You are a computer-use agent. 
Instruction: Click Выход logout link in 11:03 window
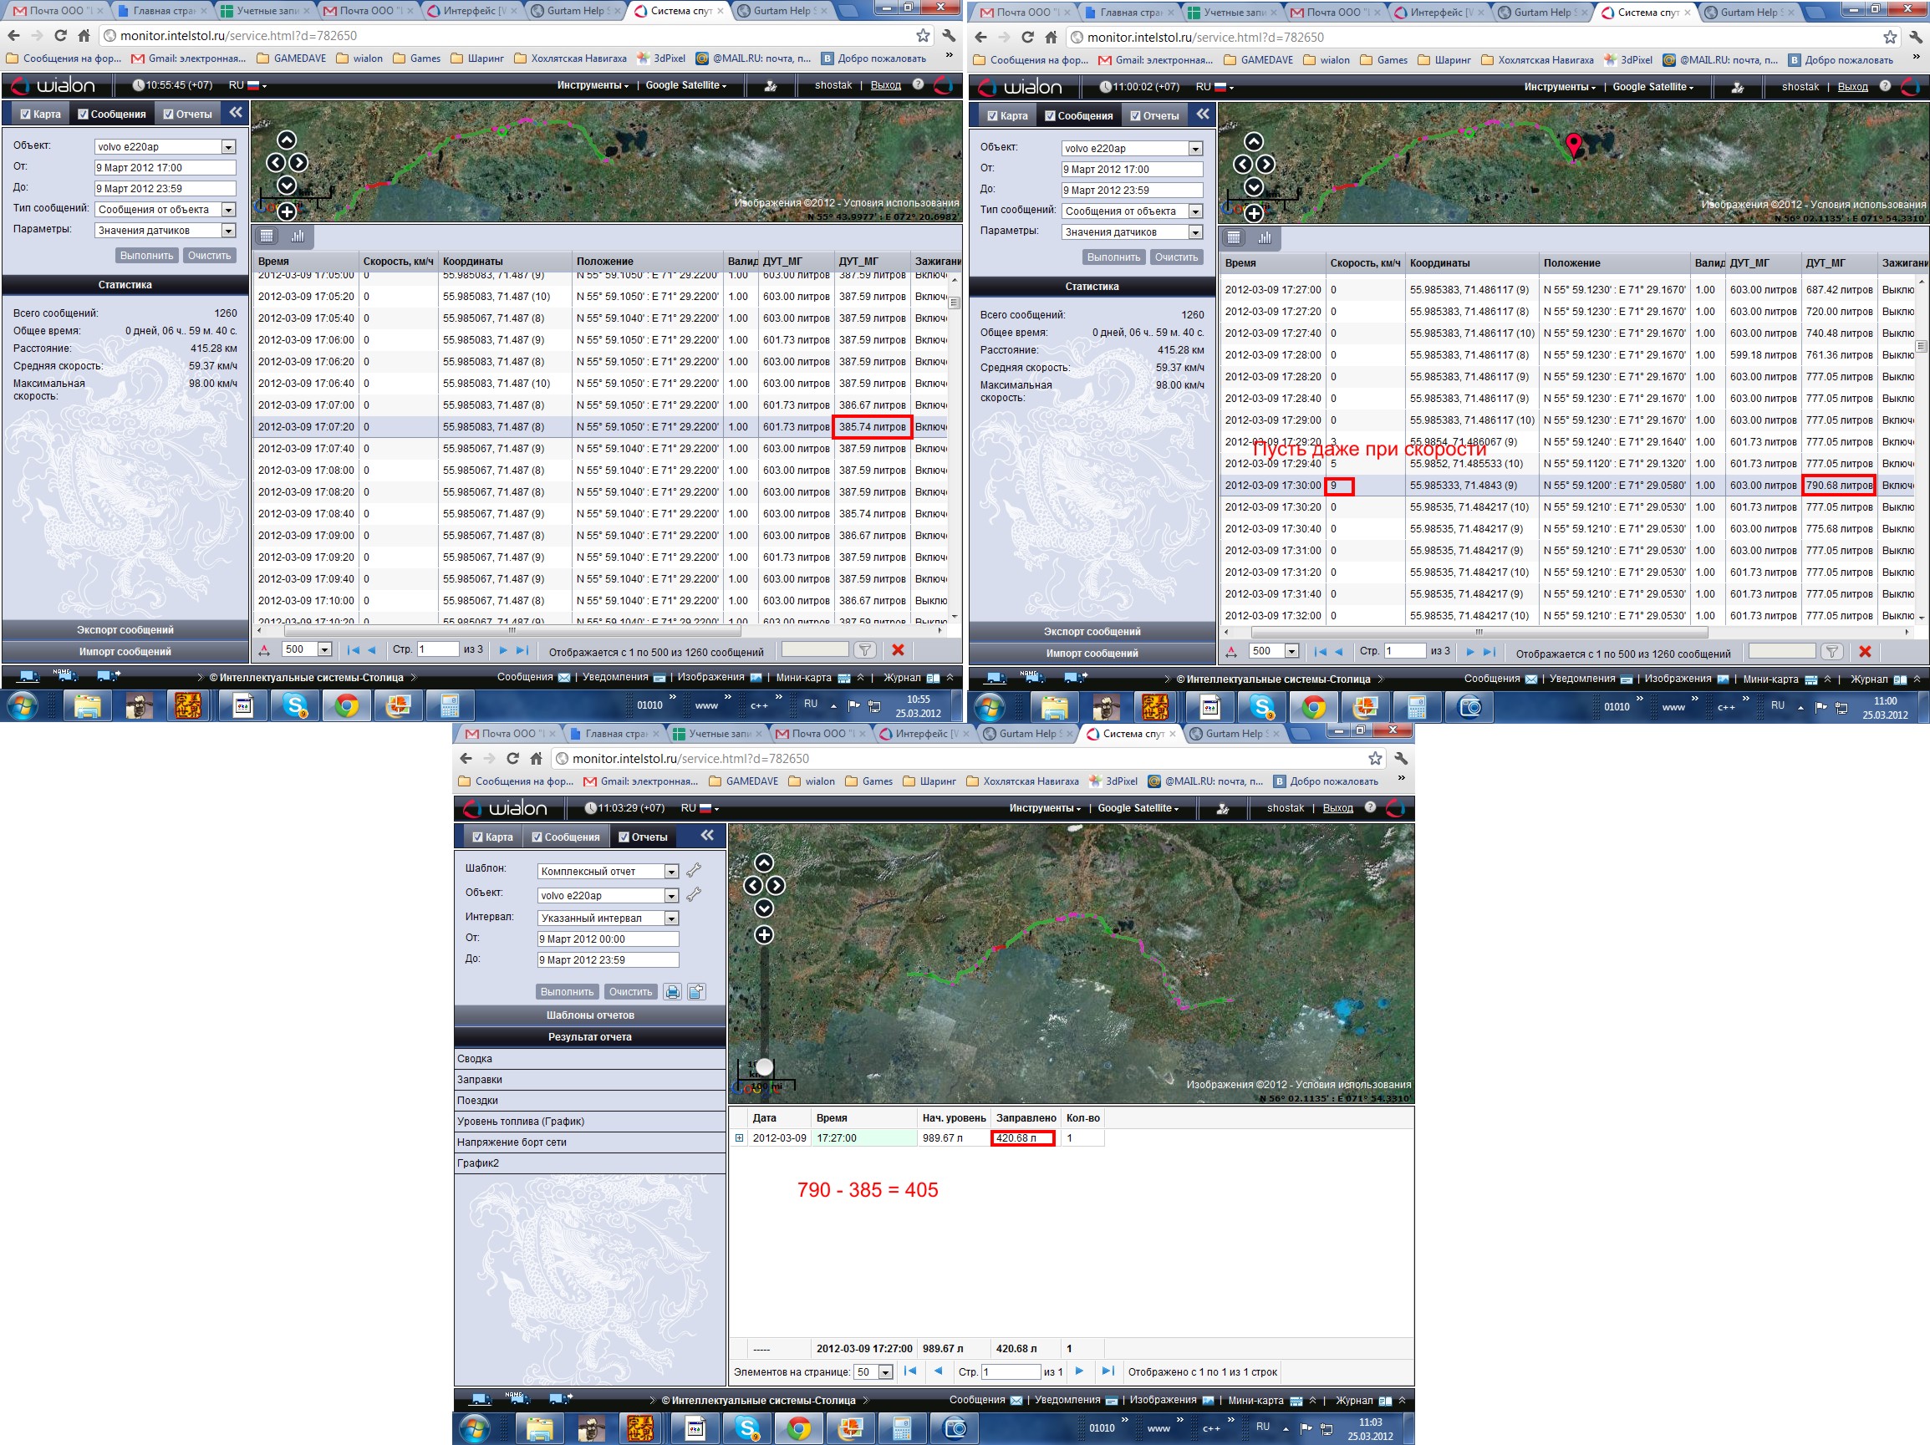pyautogui.click(x=1337, y=808)
